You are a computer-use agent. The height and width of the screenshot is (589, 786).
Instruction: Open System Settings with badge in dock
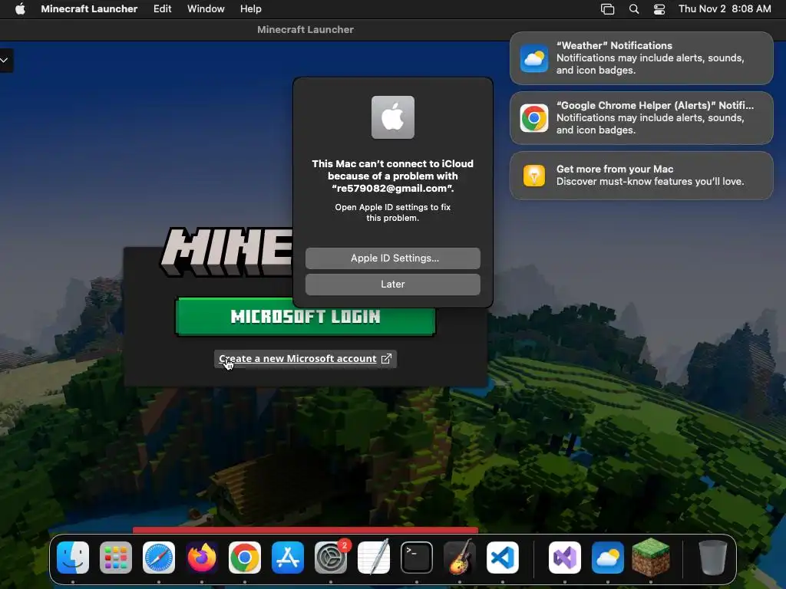(x=331, y=557)
